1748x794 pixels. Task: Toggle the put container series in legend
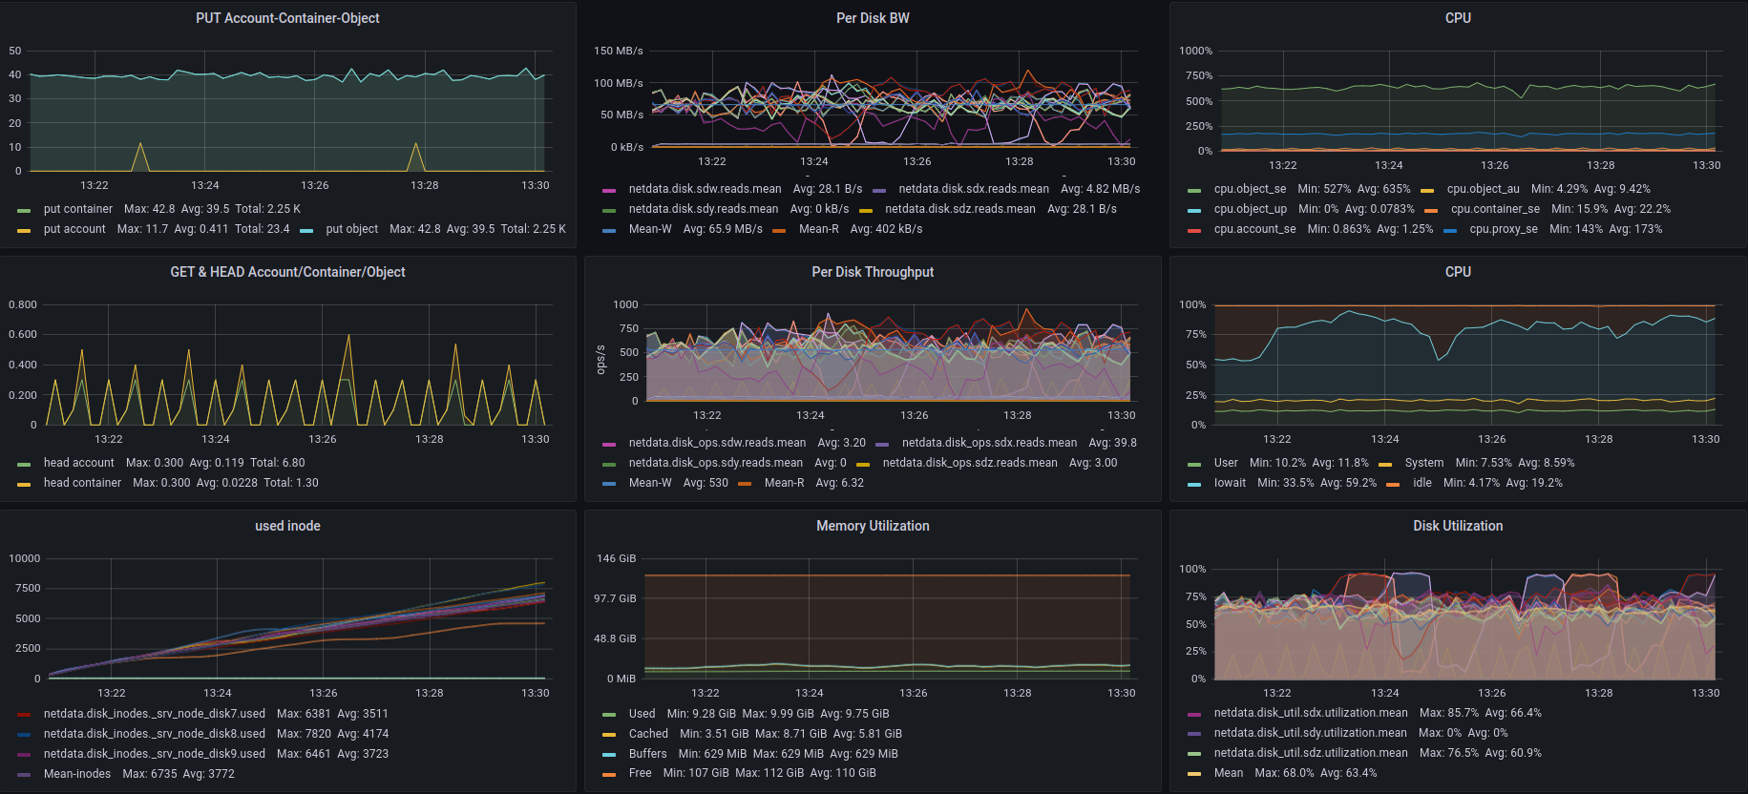78,209
